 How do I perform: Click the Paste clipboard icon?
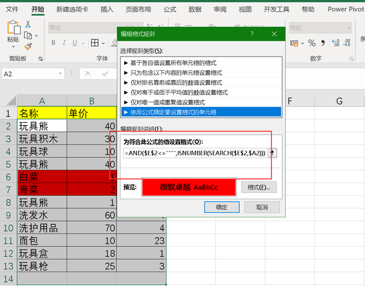pos(14,27)
